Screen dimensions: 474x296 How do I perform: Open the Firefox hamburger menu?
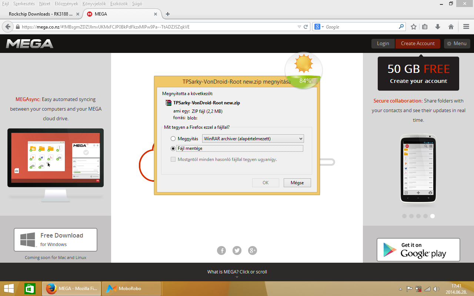[466, 27]
